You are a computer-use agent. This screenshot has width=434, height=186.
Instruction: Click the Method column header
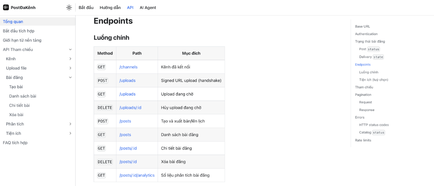pyautogui.click(x=105, y=53)
